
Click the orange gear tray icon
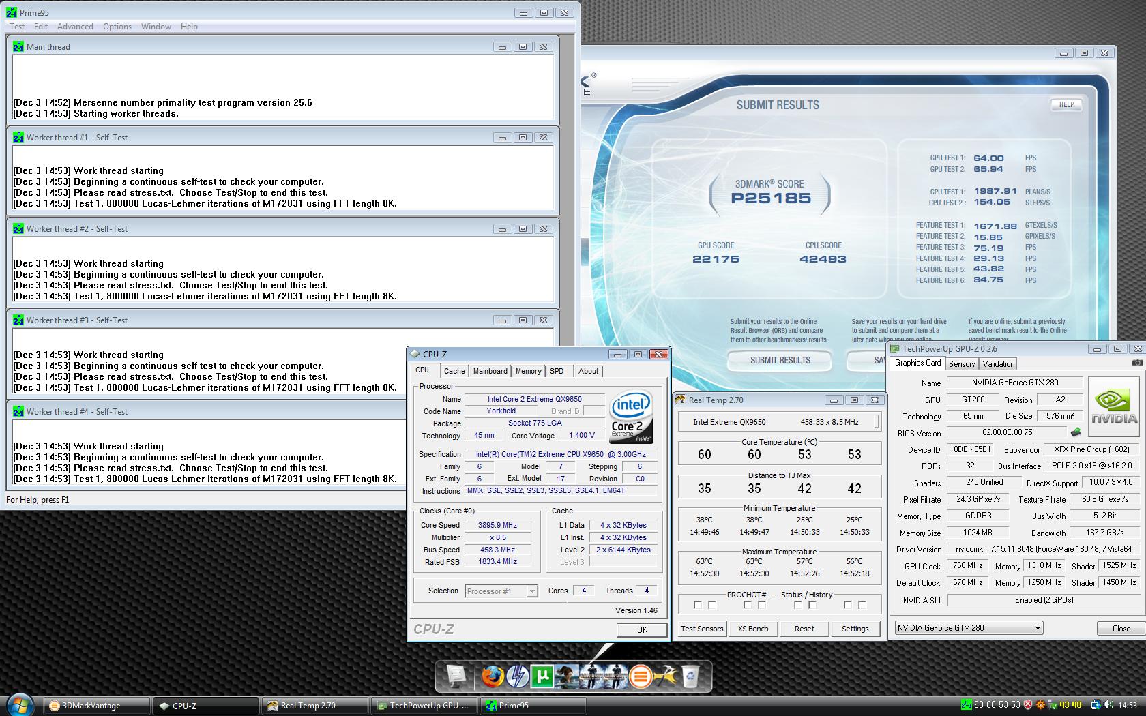tap(1040, 705)
